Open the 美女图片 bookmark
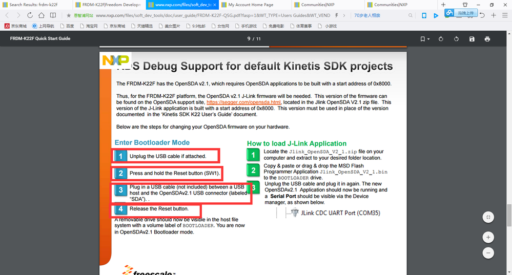Screen dimensions: 512x275 (169, 26)
